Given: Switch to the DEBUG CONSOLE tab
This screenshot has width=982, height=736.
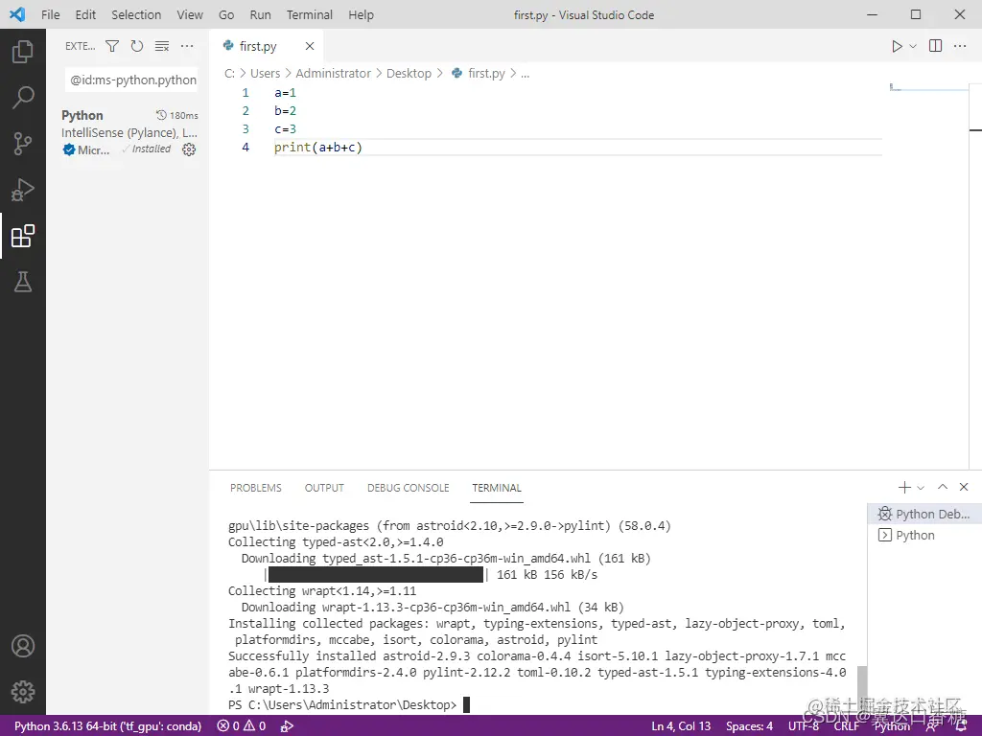Looking at the screenshot, I should 409,488.
